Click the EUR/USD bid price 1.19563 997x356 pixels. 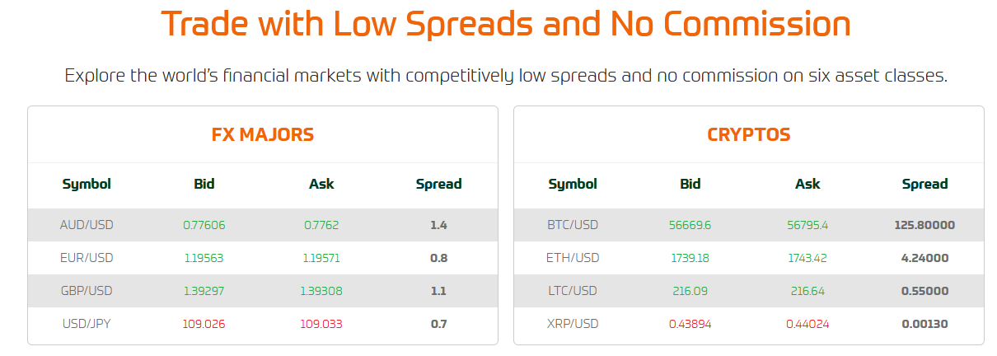click(204, 258)
